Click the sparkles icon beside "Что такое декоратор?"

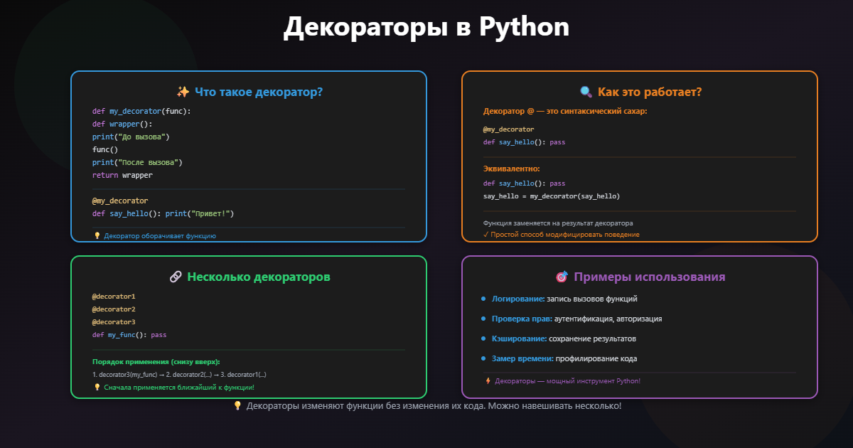[183, 92]
